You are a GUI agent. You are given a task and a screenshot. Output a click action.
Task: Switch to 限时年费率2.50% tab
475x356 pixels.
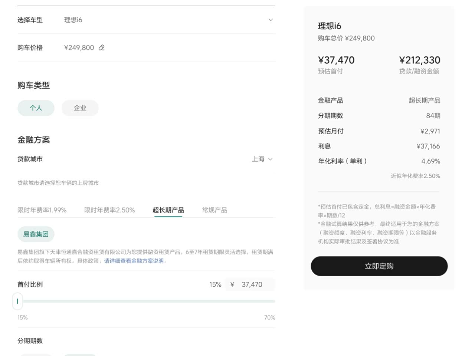[x=109, y=210]
